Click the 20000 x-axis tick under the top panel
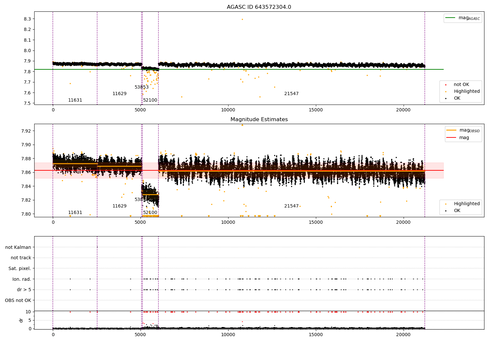 tap(403, 110)
